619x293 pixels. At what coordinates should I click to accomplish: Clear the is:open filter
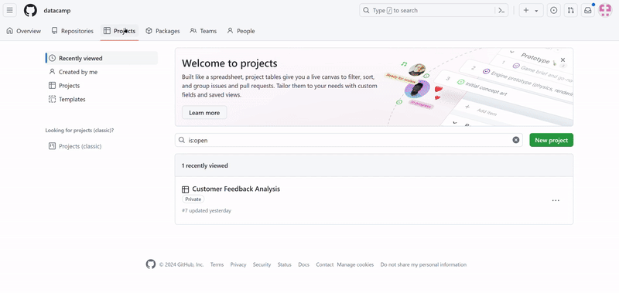516,140
